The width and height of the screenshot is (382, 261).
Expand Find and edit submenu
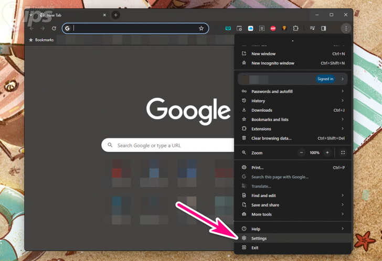point(293,195)
